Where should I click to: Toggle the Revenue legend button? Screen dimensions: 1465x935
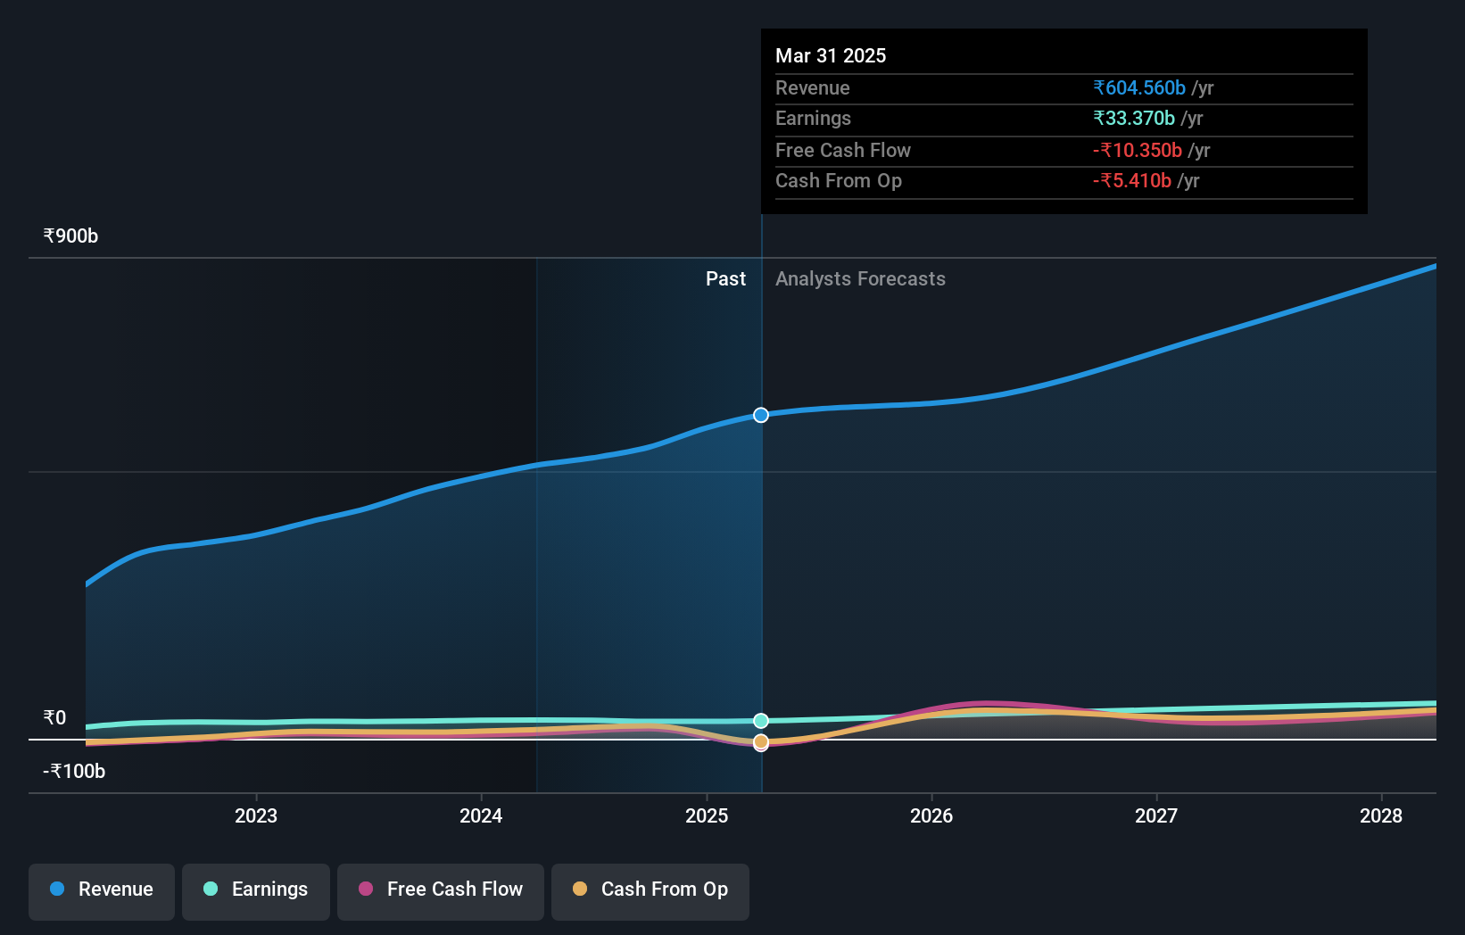tap(102, 891)
